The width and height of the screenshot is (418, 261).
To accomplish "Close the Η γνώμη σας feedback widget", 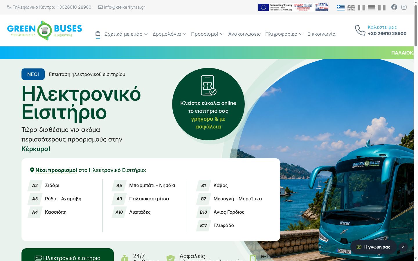I will pyautogui.click(x=403, y=247).
